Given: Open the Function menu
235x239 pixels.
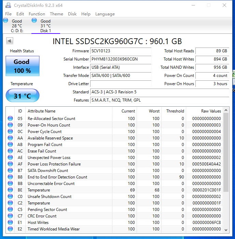Looking at the screenshot, I should [x=37, y=14].
